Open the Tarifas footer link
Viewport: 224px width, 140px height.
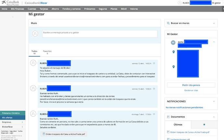(20, 131)
